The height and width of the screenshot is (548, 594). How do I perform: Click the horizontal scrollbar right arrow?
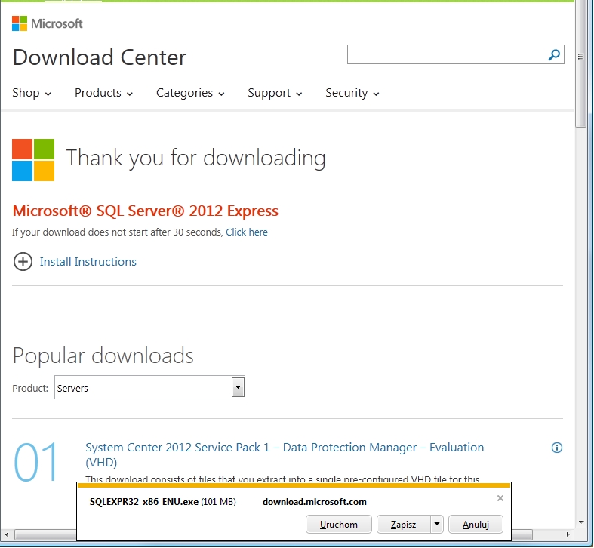(568, 534)
